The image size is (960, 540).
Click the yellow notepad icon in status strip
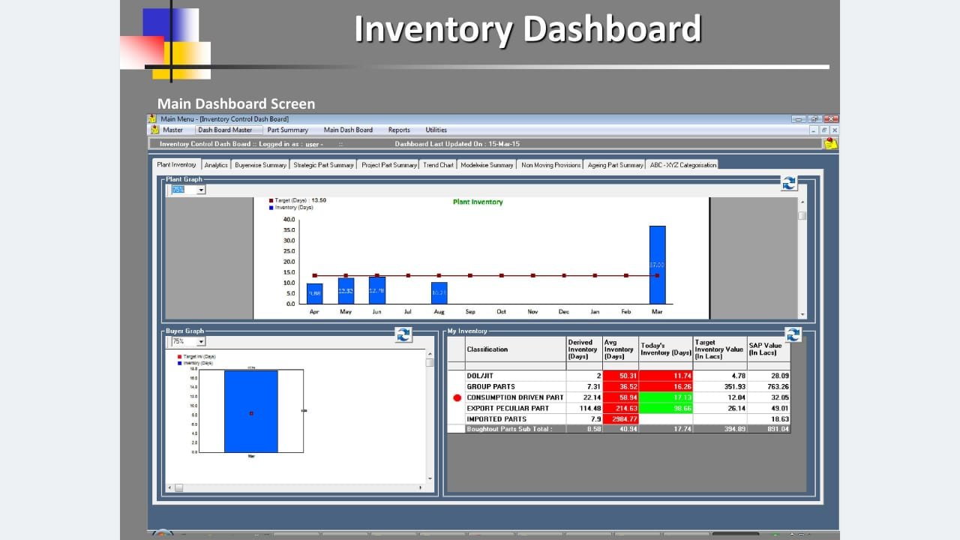pos(831,143)
